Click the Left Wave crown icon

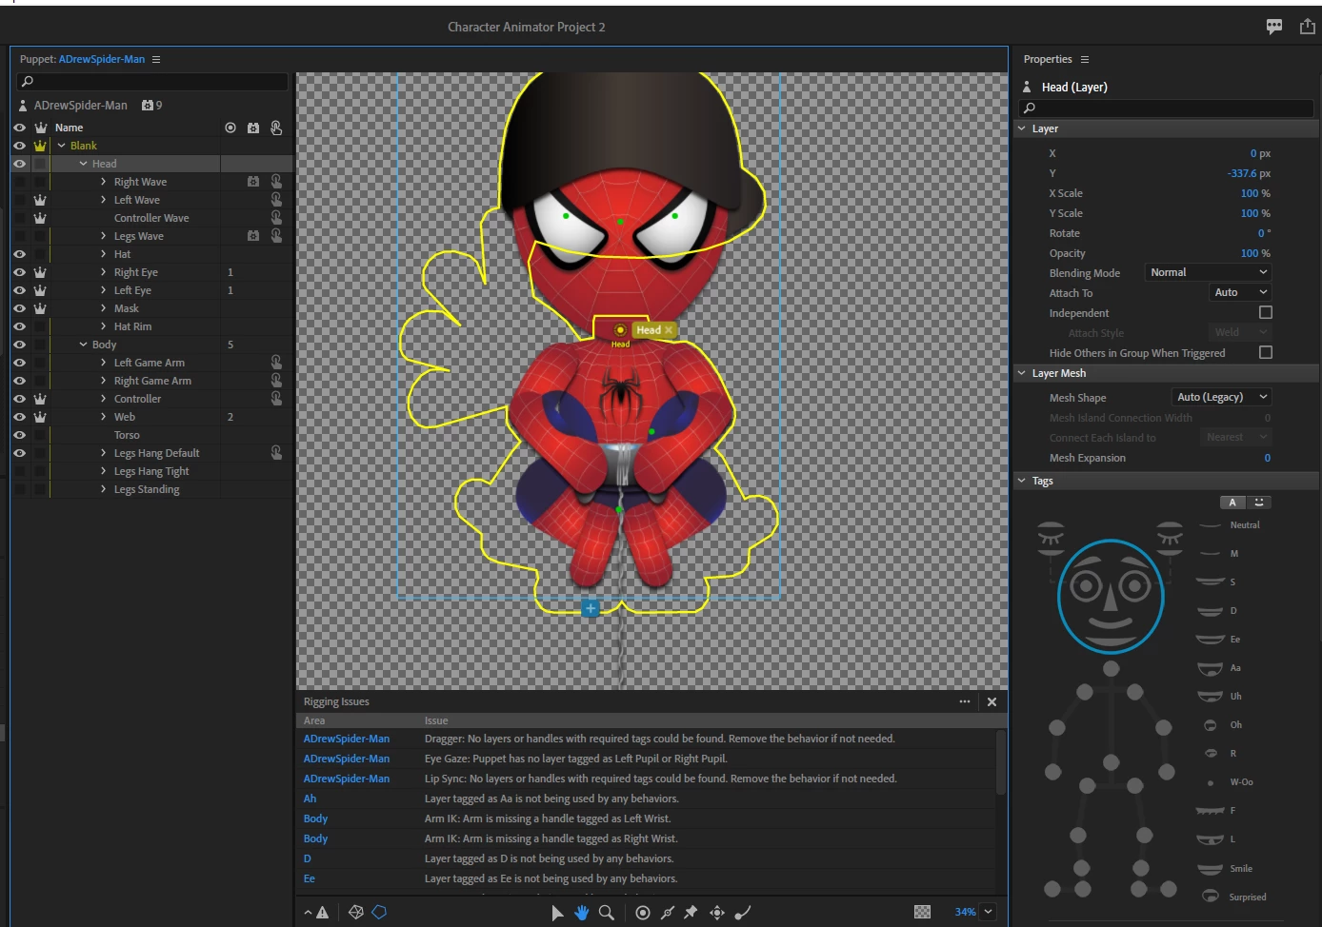[40, 200]
